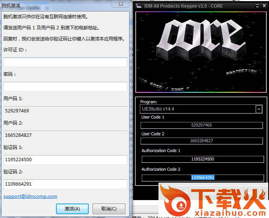
Task: Click the 激活(A) activate button
Action: click(x=72, y=209)
